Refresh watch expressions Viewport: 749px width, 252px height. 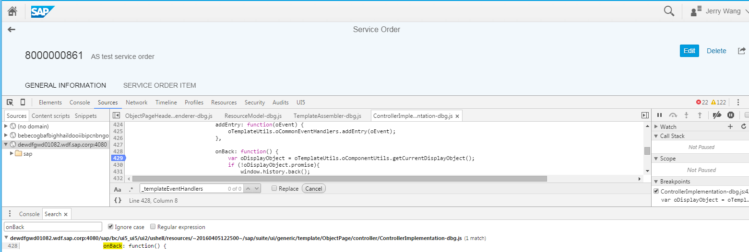point(744,126)
